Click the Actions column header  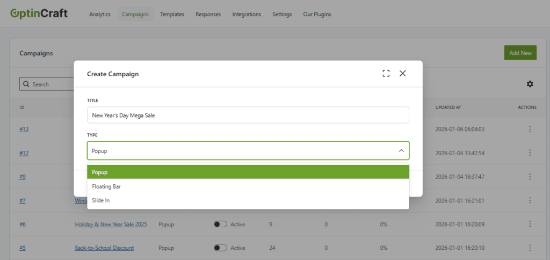[527, 107]
